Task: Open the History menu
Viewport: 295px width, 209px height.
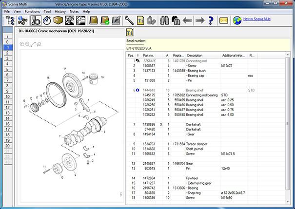Action: [60, 11]
